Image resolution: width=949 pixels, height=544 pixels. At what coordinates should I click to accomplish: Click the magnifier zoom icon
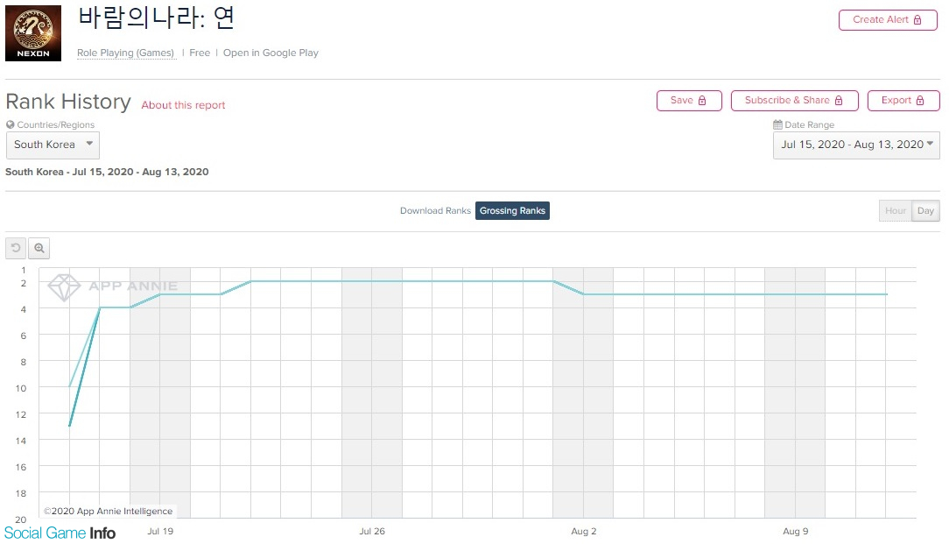(39, 248)
